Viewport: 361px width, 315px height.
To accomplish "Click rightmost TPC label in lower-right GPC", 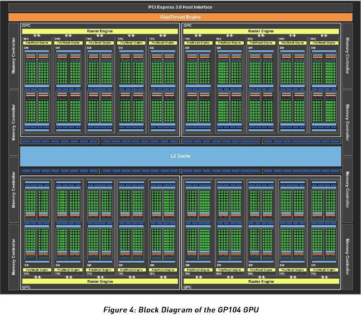I will [313, 274].
